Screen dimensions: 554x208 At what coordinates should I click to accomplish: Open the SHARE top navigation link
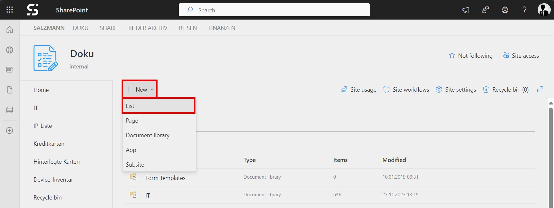click(x=108, y=28)
